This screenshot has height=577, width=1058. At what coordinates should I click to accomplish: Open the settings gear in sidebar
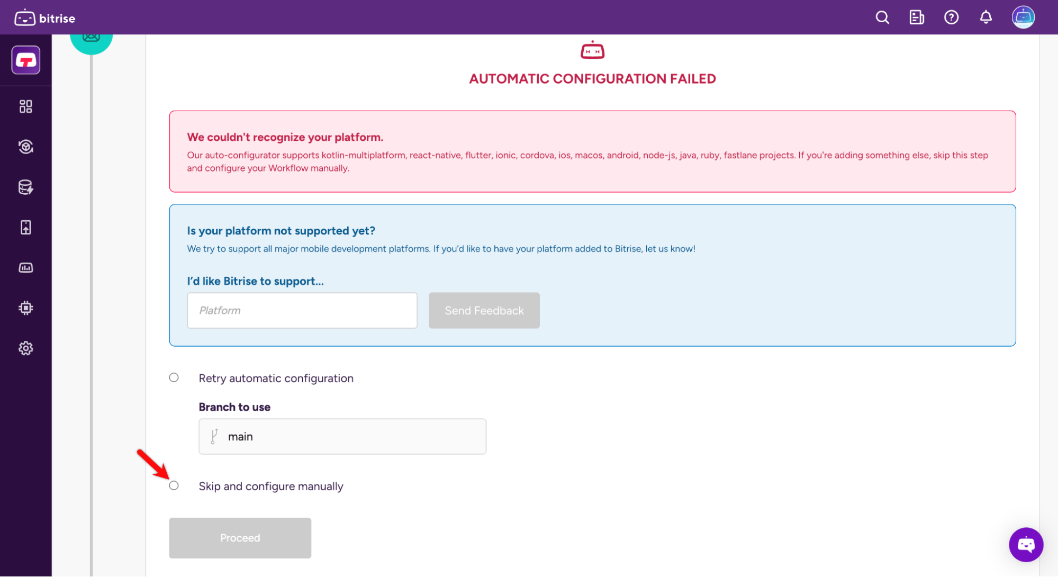click(x=26, y=348)
